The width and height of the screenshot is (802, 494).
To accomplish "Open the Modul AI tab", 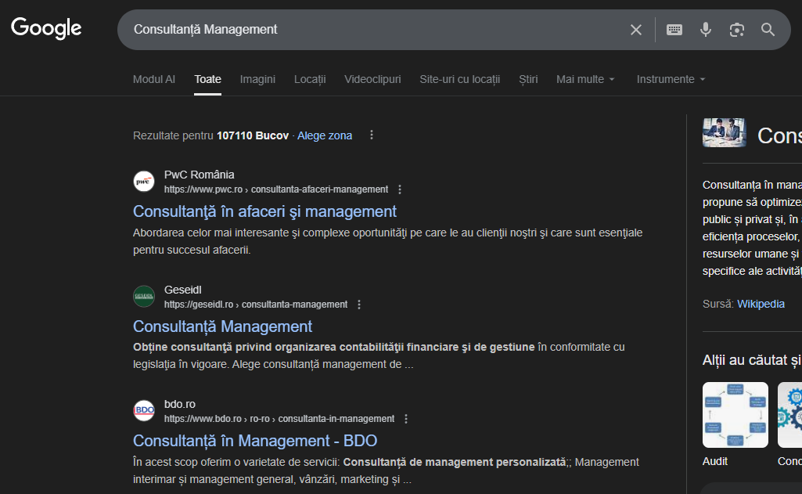I will click(x=154, y=79).
